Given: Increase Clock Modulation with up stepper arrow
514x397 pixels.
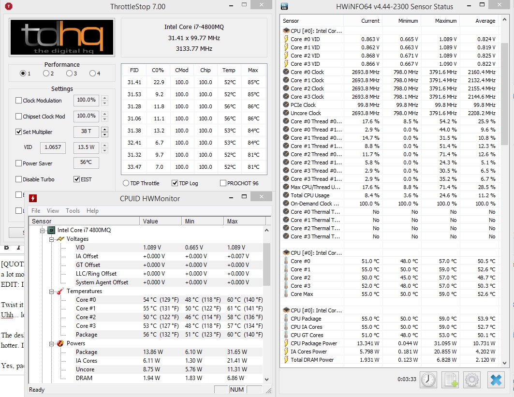Looking at the screenshot, I should [104, 98].
